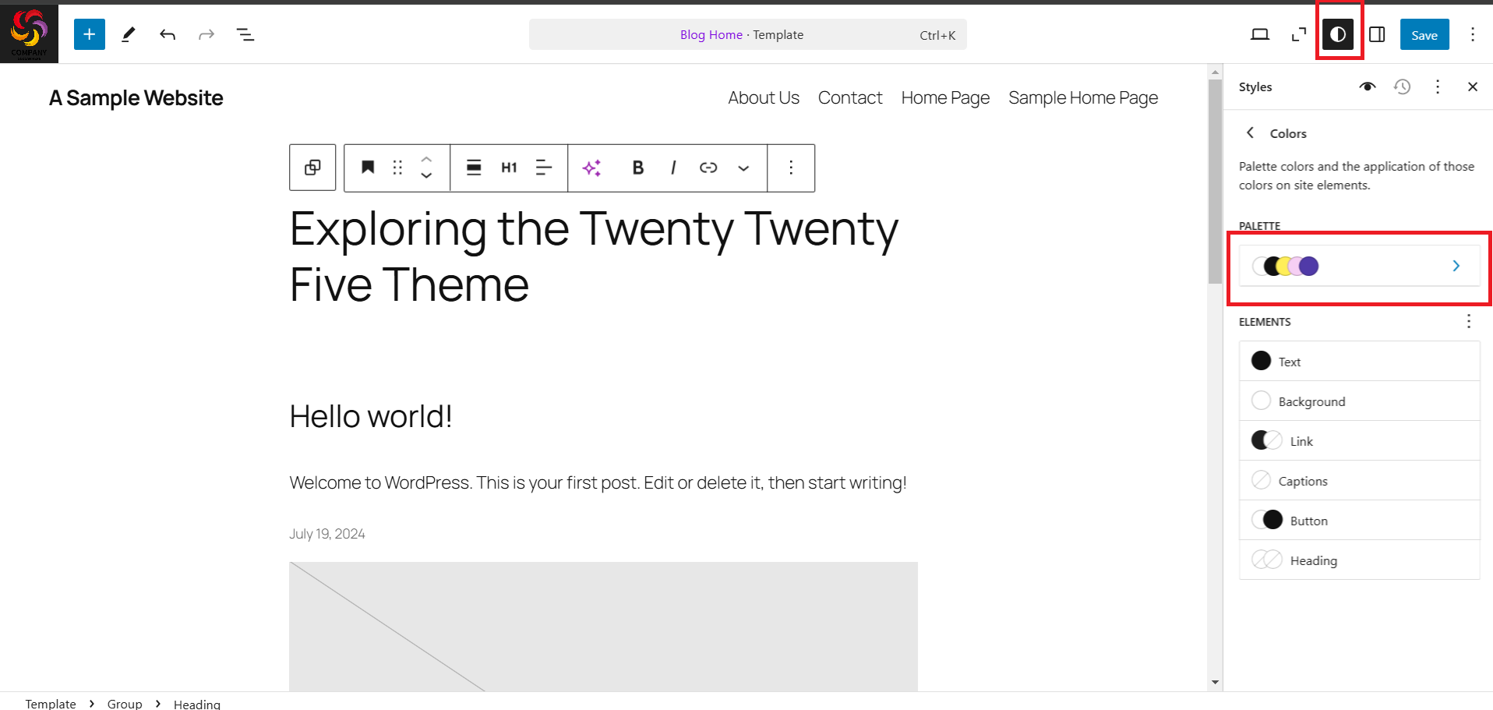
Task: Open the Style Book eye icon
Action: click(x=1368, y=87)
